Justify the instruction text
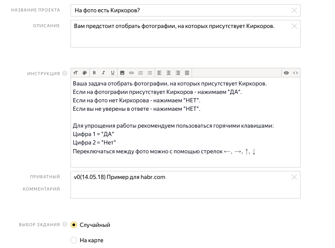 187,73
